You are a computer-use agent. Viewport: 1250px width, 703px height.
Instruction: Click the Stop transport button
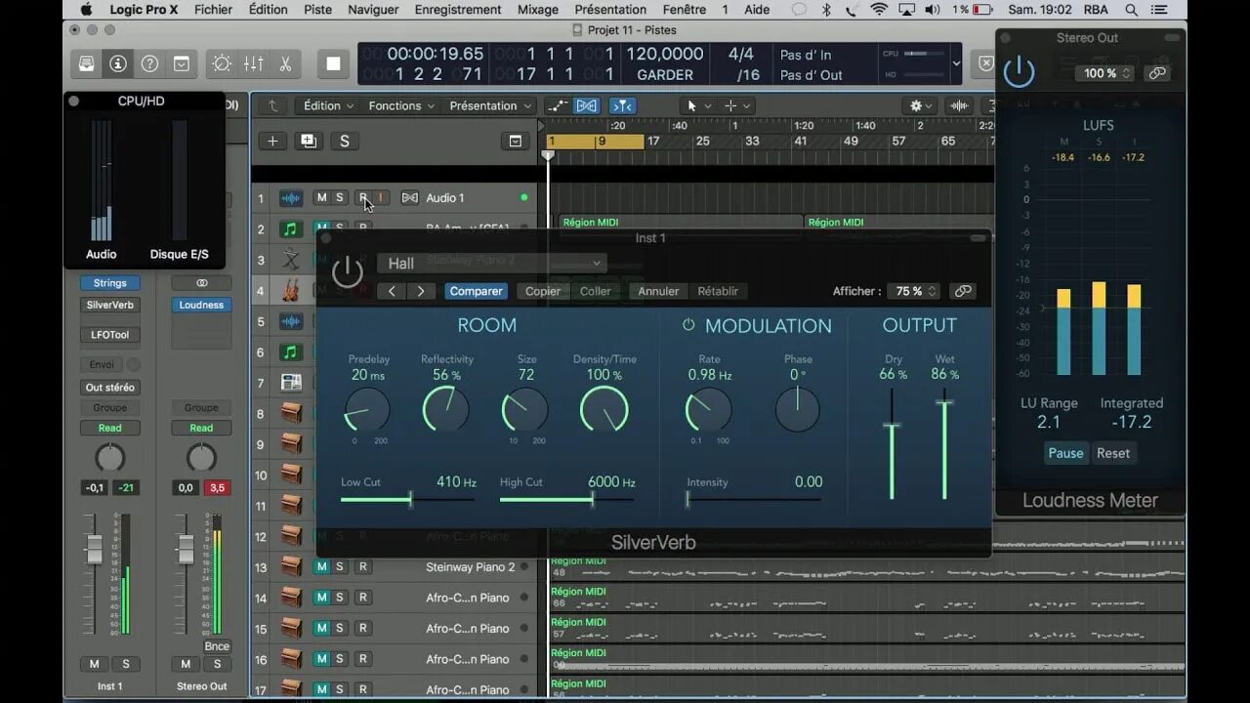click(333, 63)
